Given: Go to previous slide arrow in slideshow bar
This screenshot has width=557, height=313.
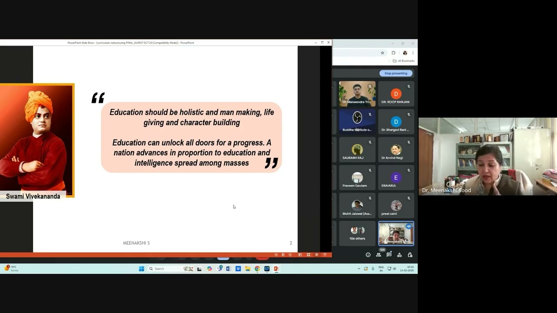Looking at the screenshot, I should 276,255.
